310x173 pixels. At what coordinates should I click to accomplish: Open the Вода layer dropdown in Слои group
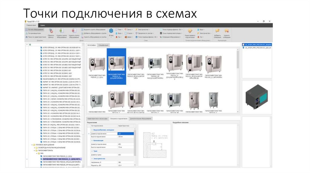(119, 33)
